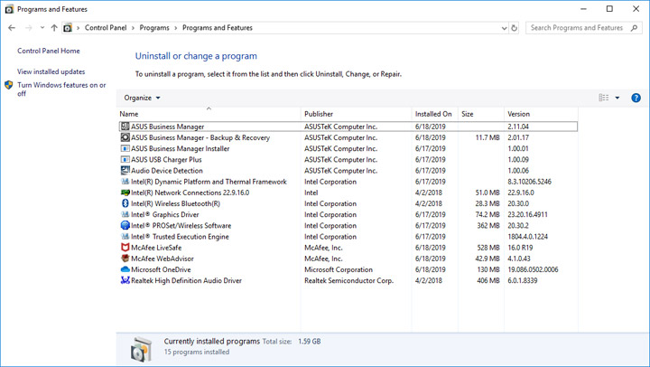The height and width of the screenshot is (367, 650).
Task: Click the Intel PROSet/Wireless Software icon
Action: coord(125,225)
